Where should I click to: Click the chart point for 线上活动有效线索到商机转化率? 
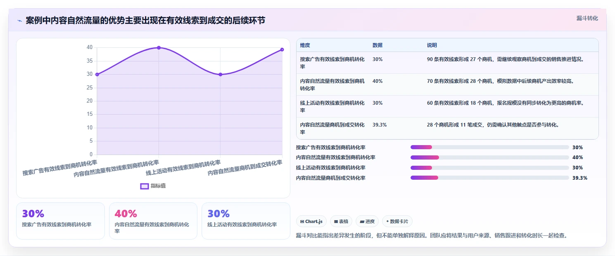click(220, 74)
